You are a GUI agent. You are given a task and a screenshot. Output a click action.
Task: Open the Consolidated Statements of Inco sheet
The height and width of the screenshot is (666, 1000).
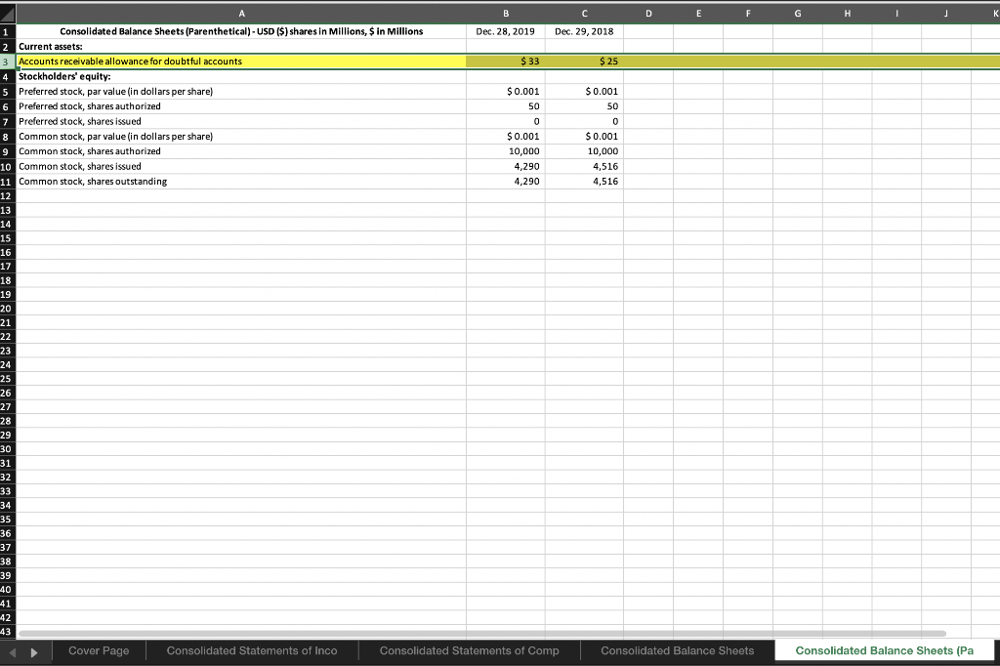click(252, 650)
